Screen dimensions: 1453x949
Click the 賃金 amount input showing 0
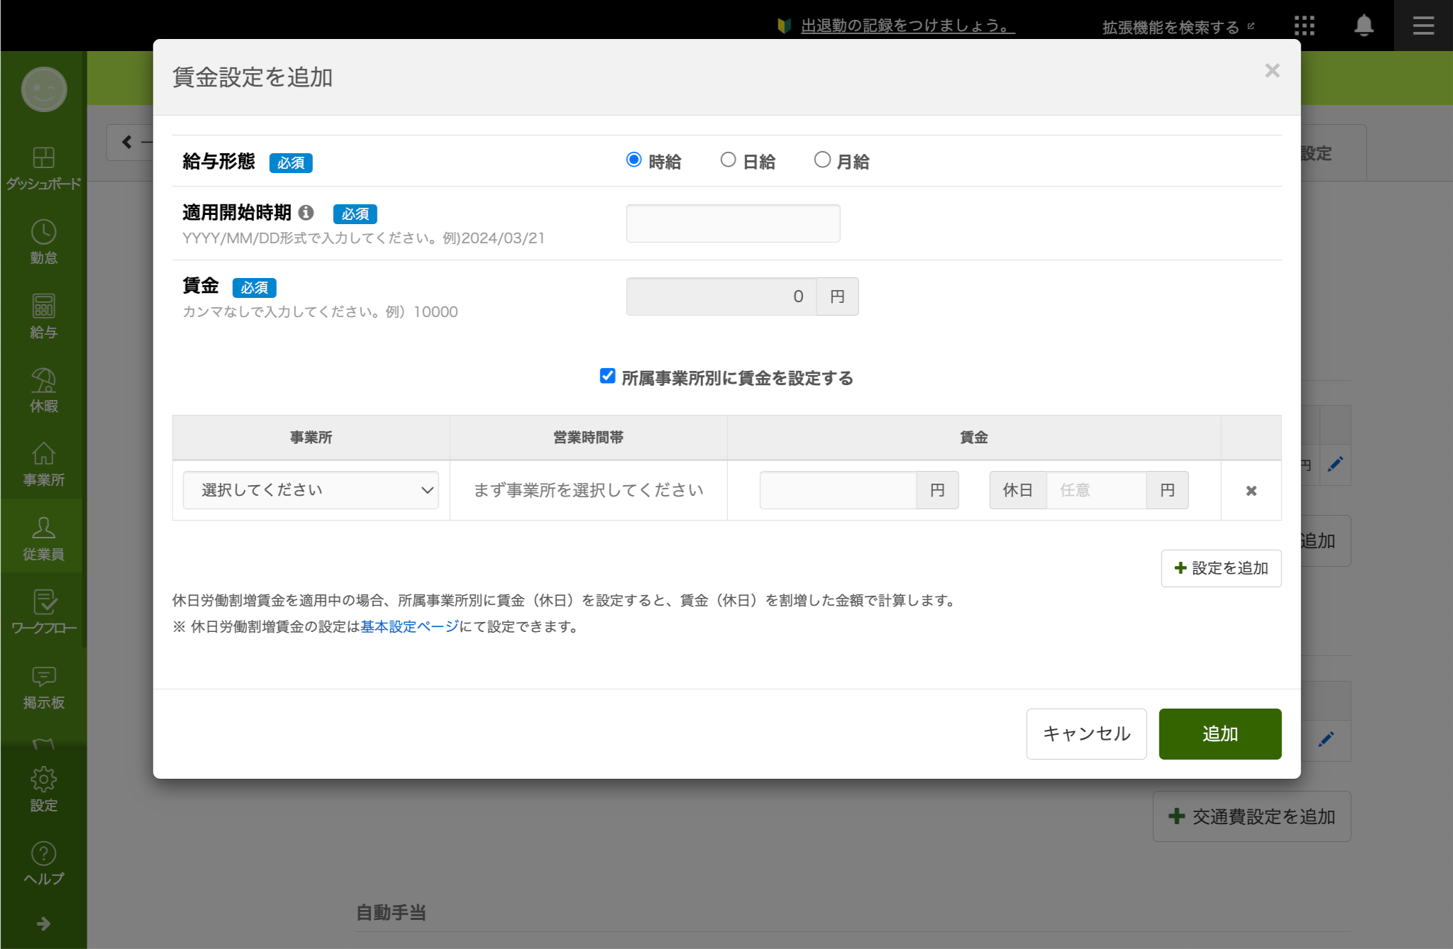[721, 296]
